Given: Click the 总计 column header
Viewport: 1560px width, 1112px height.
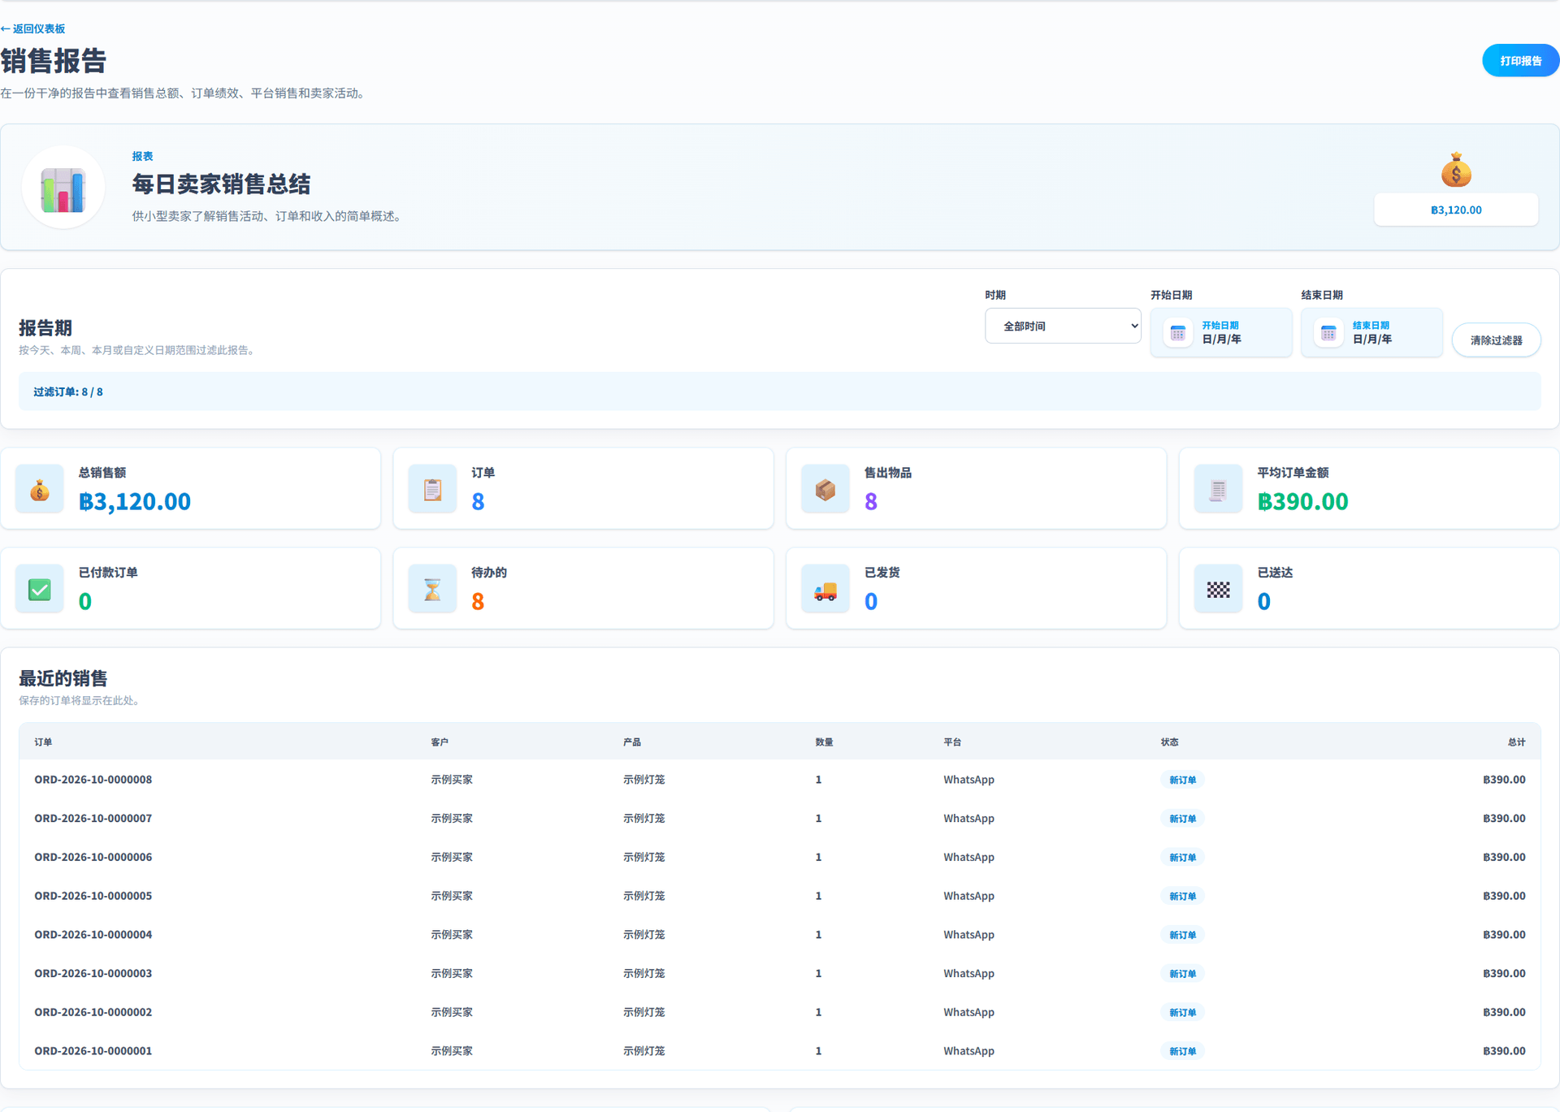Looking at the screenshot, I should pos(1516,742).
